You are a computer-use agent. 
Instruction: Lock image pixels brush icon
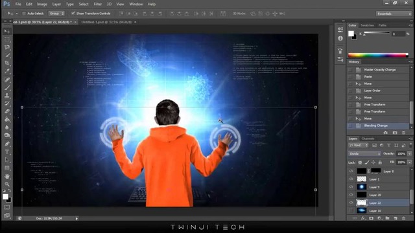(x=366, y=162)
